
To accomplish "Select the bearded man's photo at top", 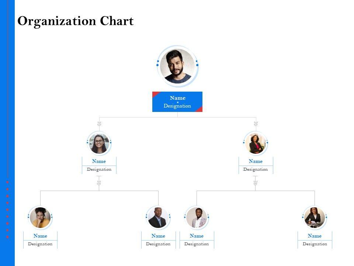I will coord(177,66).
